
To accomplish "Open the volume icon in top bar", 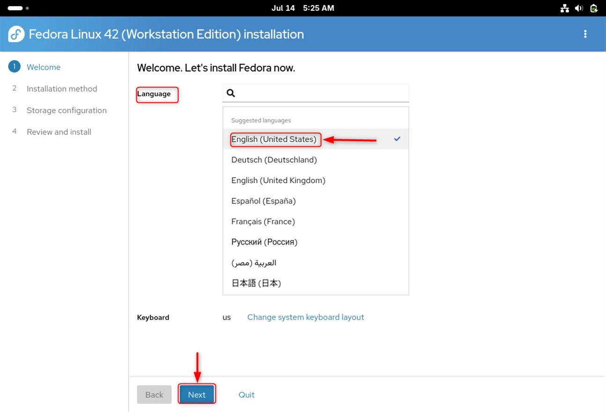I will tap(579, 8).
